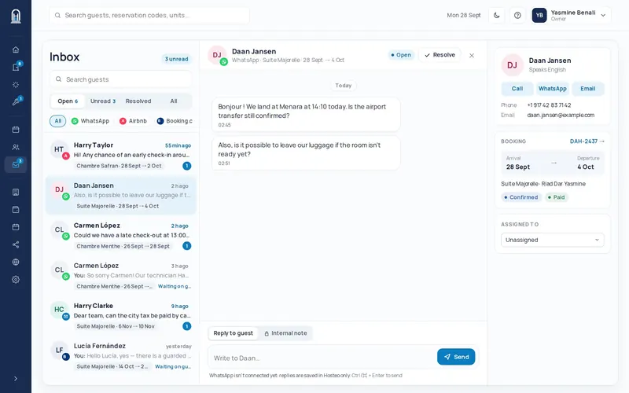Click the Write to Daan message field

pos(321,358)
